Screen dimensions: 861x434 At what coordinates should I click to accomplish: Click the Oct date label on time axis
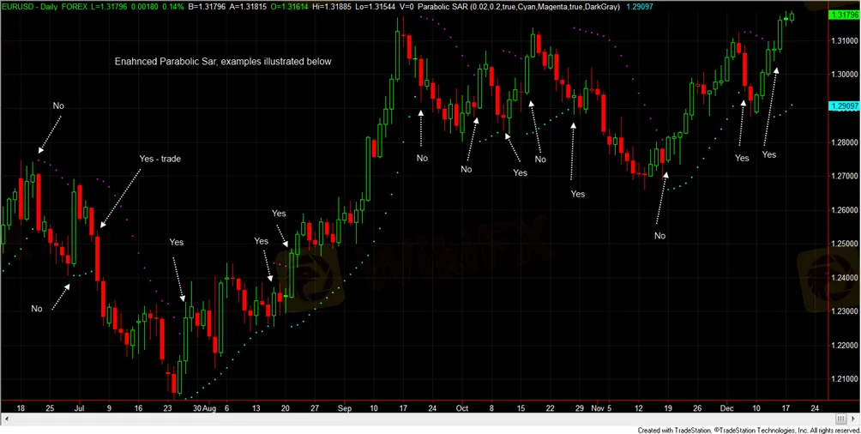click(x=461, y=408)
